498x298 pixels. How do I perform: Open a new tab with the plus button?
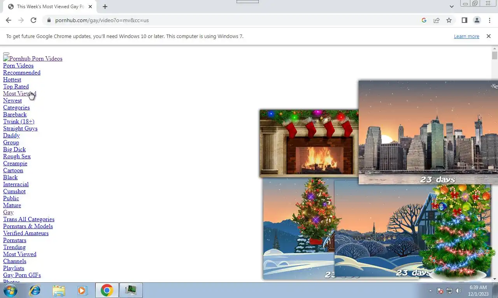(x=105, y=7)
